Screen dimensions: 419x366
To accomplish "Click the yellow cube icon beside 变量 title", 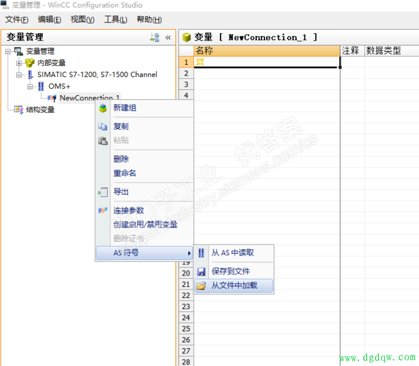I will coord(187,37).
